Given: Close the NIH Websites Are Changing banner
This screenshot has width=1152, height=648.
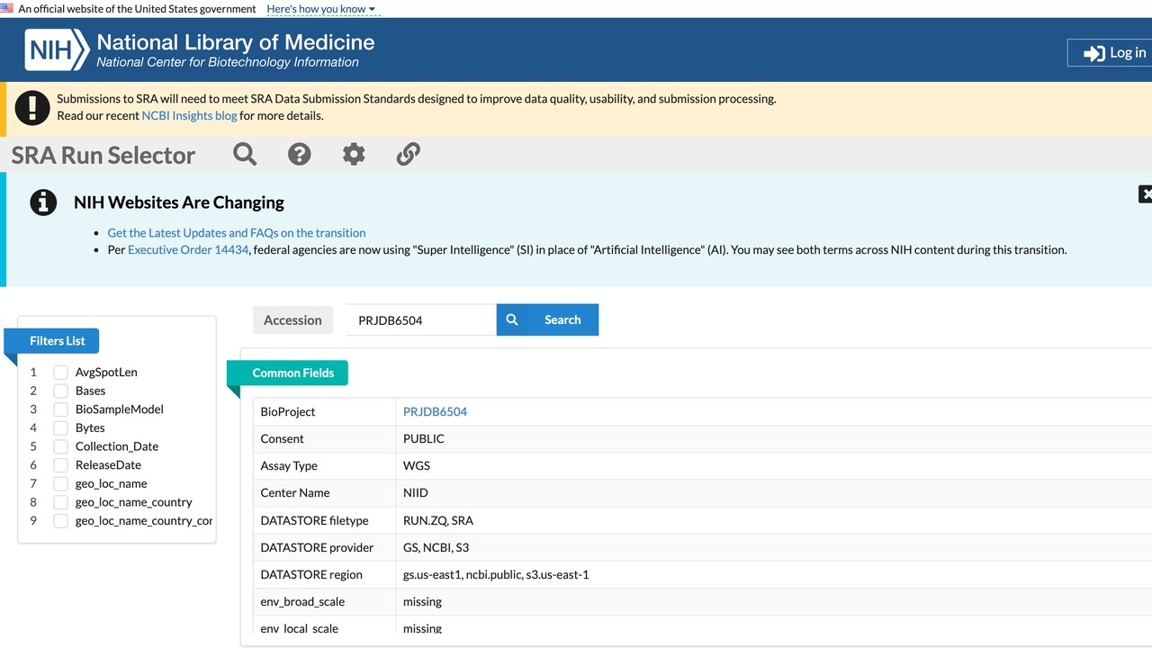Looking at the screenshot, I should click(1146, 193).
